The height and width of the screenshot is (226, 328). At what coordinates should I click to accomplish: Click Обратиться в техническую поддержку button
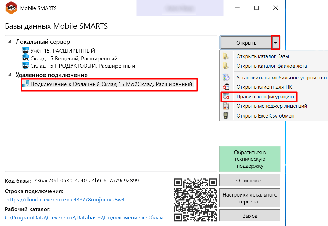pos(250,159)
